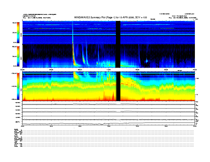Screen dimensions: 210x162
Task: Click the RAD1 intensity color bar
Action: coord(18,56)
